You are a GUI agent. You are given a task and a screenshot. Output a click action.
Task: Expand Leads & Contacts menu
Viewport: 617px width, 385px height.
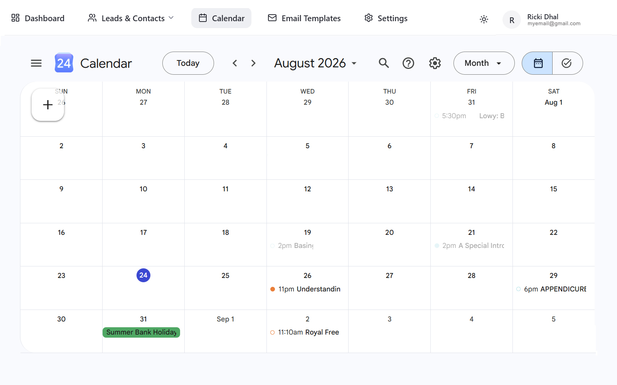pos(131,18)
